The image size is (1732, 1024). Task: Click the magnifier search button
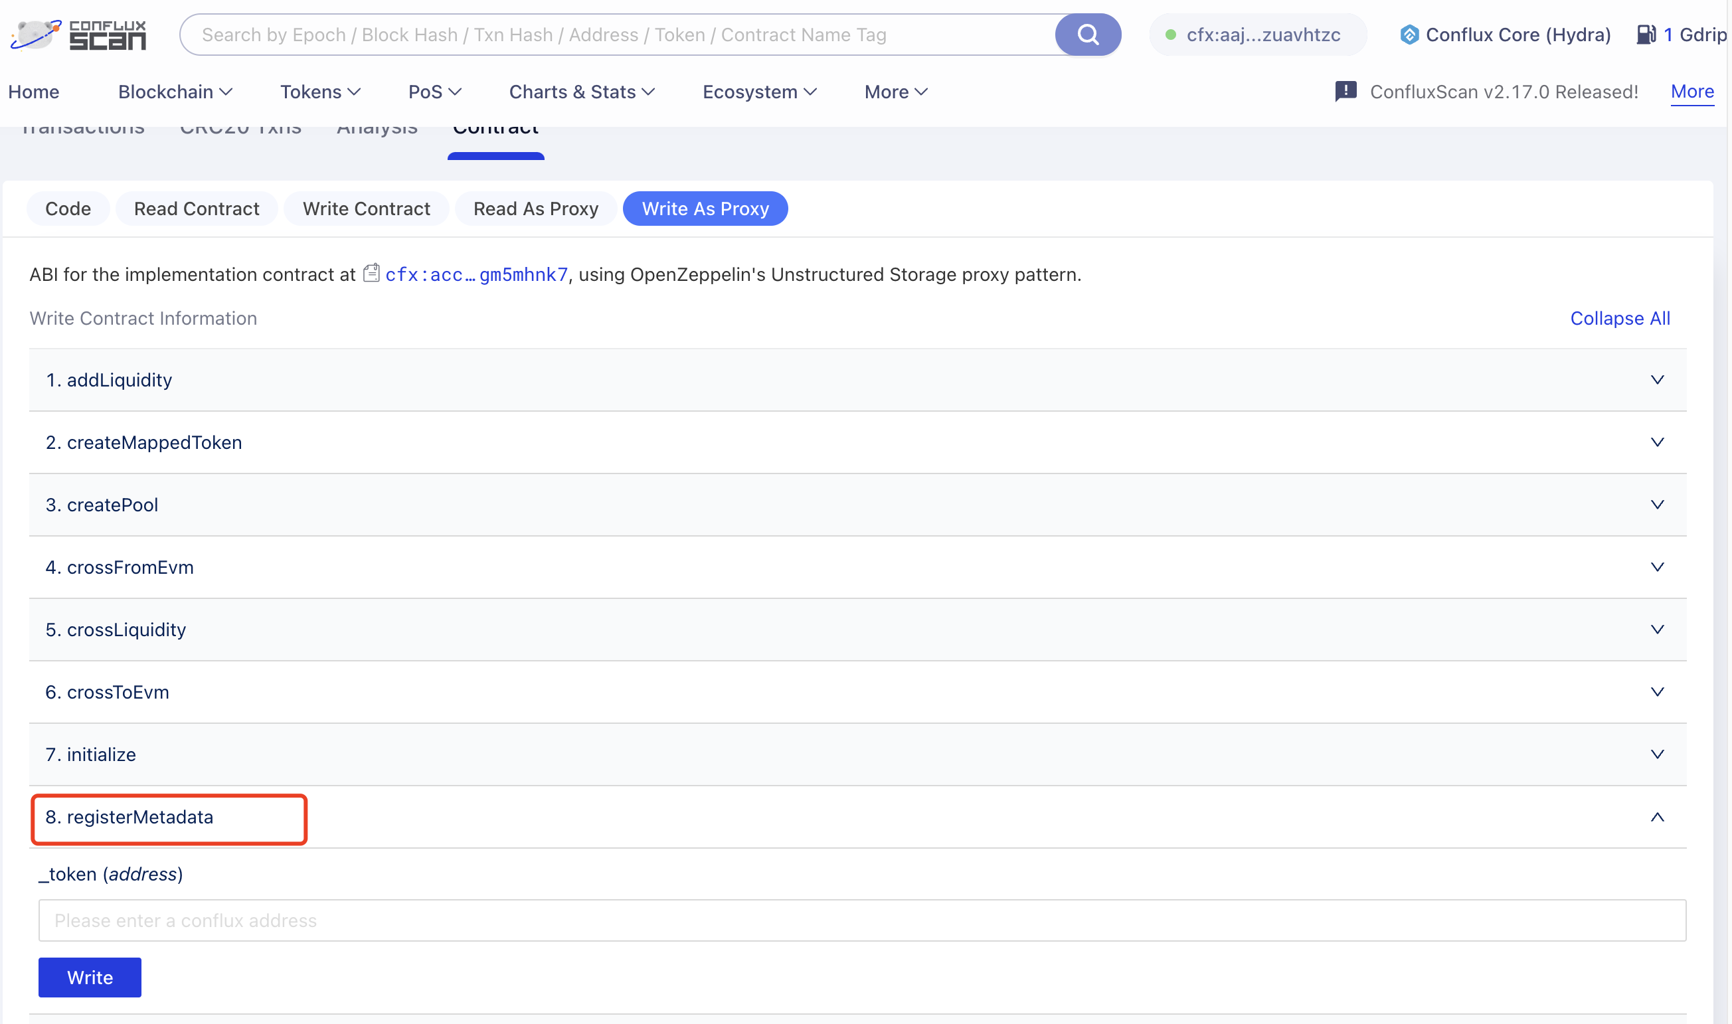tap(1088, 35)
